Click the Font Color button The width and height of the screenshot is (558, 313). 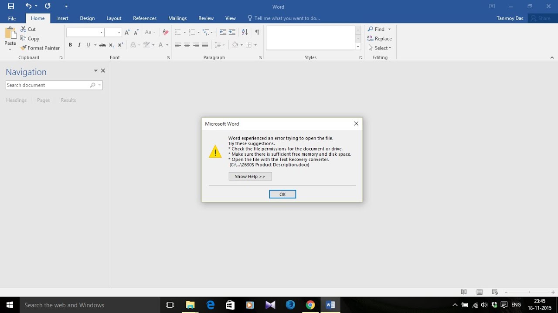click(x=161, y=45)
